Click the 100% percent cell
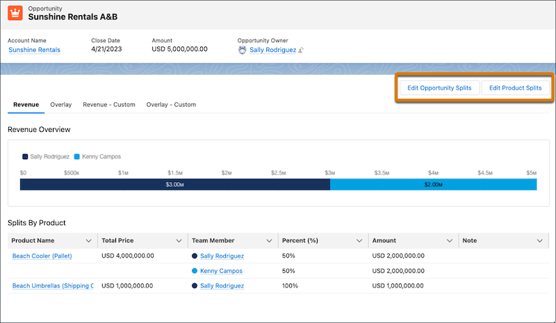This screenshot has width=556, height=323. (290, 285)
